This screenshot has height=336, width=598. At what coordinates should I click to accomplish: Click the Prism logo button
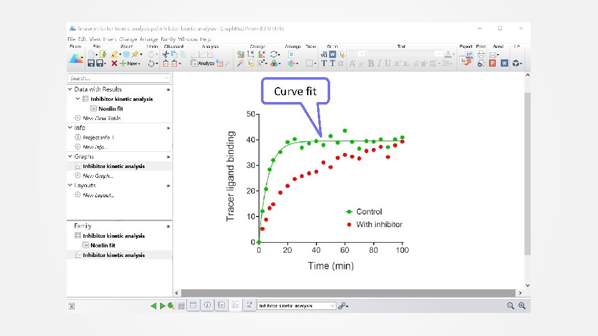[76, 58]
